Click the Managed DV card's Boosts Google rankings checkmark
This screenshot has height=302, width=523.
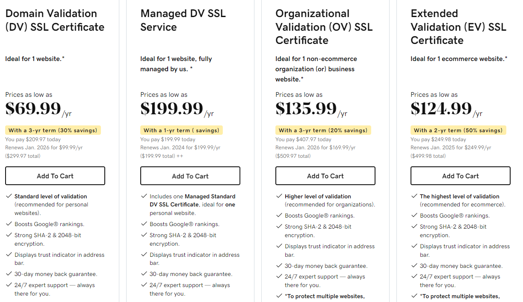pyautogui.click(x=144, y=224)
